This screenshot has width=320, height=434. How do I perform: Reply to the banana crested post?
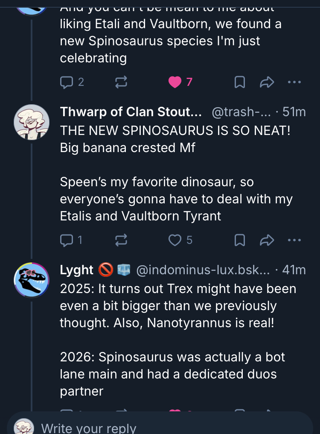pyautogui.click(x=67, y=240)
